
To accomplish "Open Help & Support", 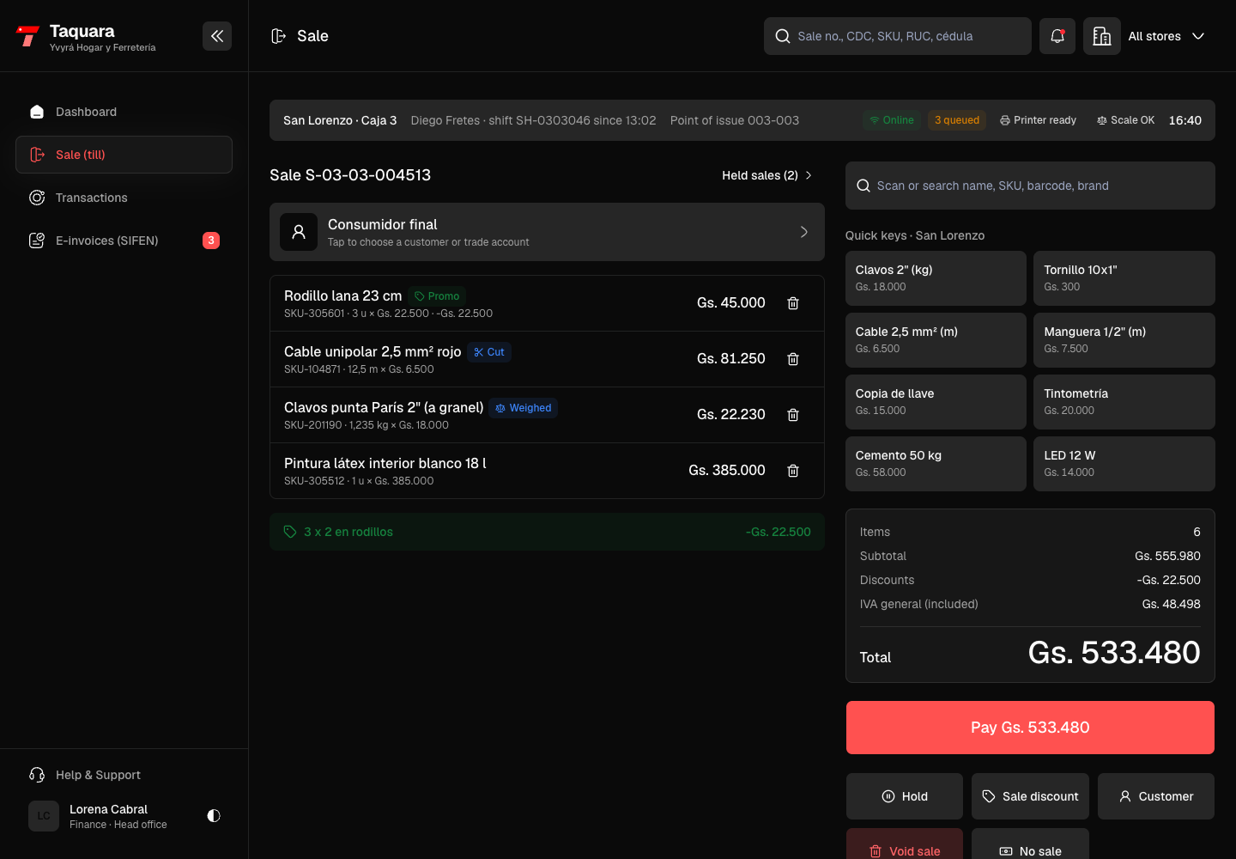I will 124,775.
